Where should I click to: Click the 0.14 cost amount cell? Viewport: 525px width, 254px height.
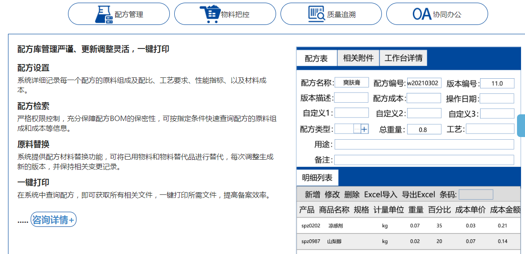coord(503,241)
